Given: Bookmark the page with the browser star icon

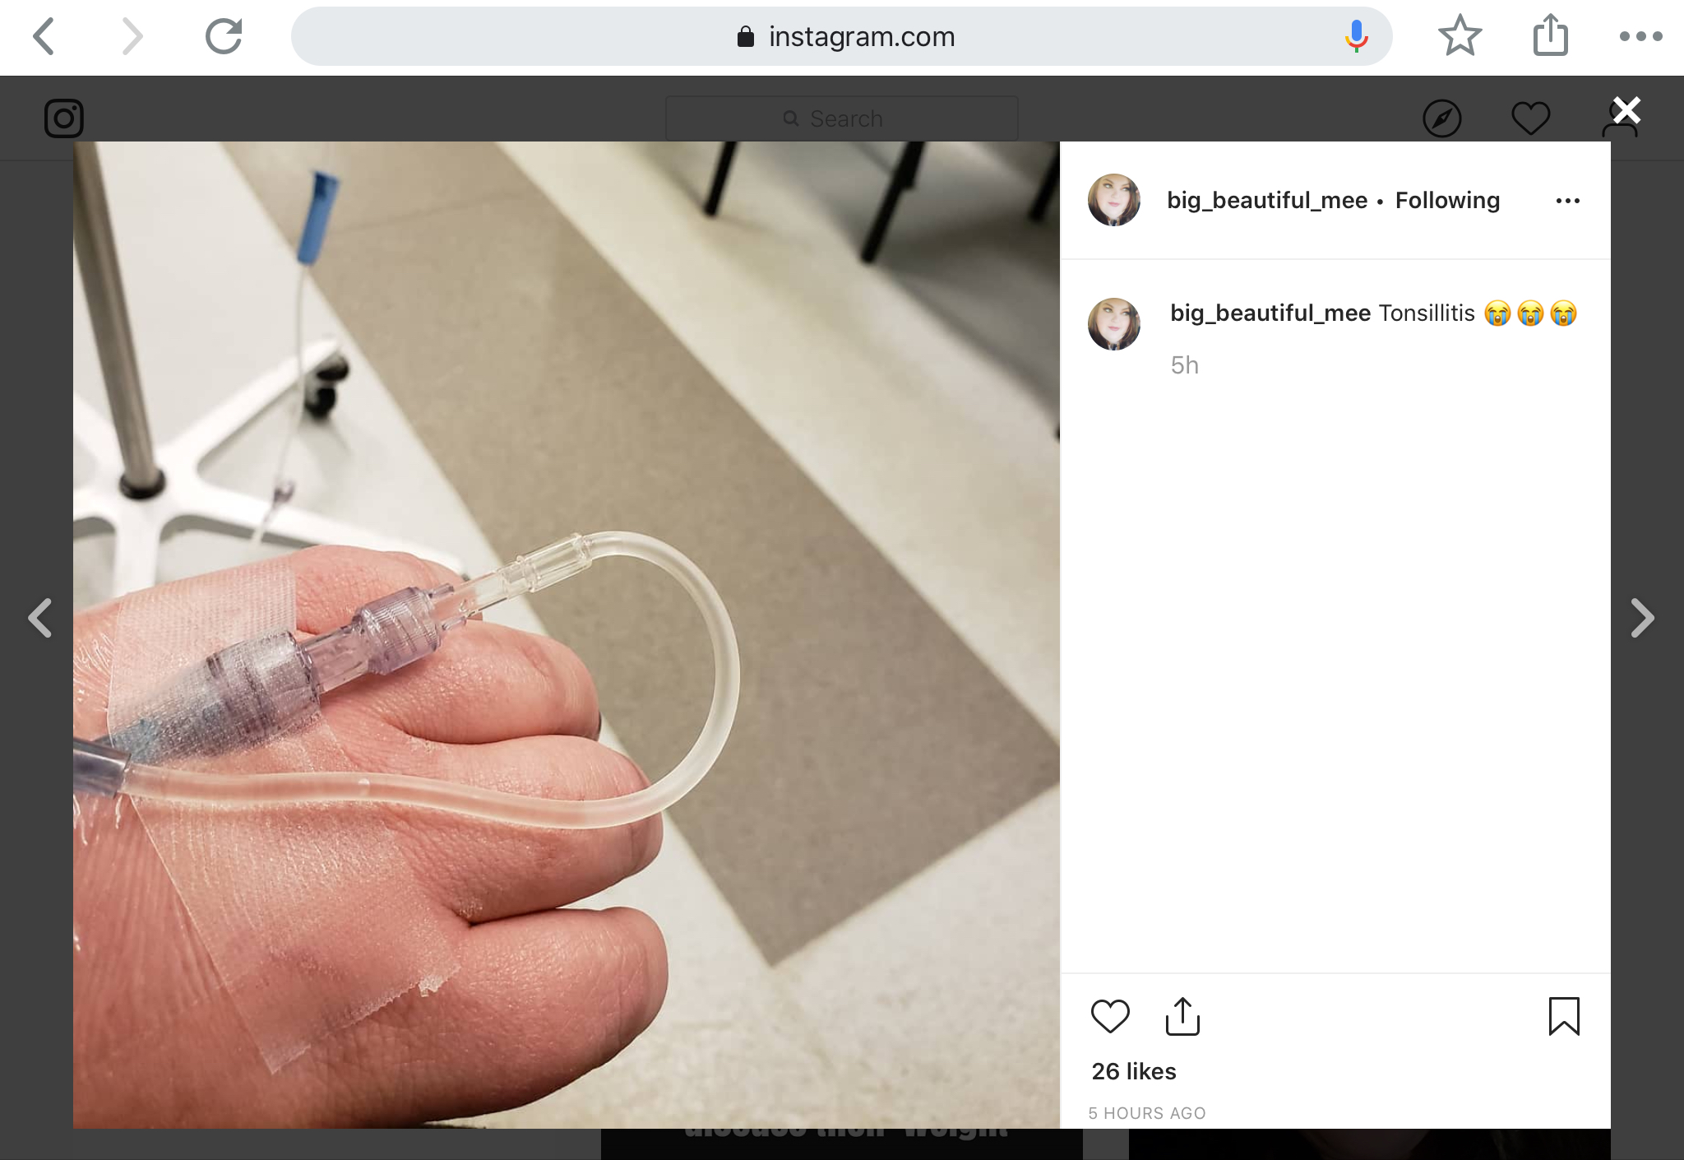Looking at the screenshot, I should [1460, 36].
